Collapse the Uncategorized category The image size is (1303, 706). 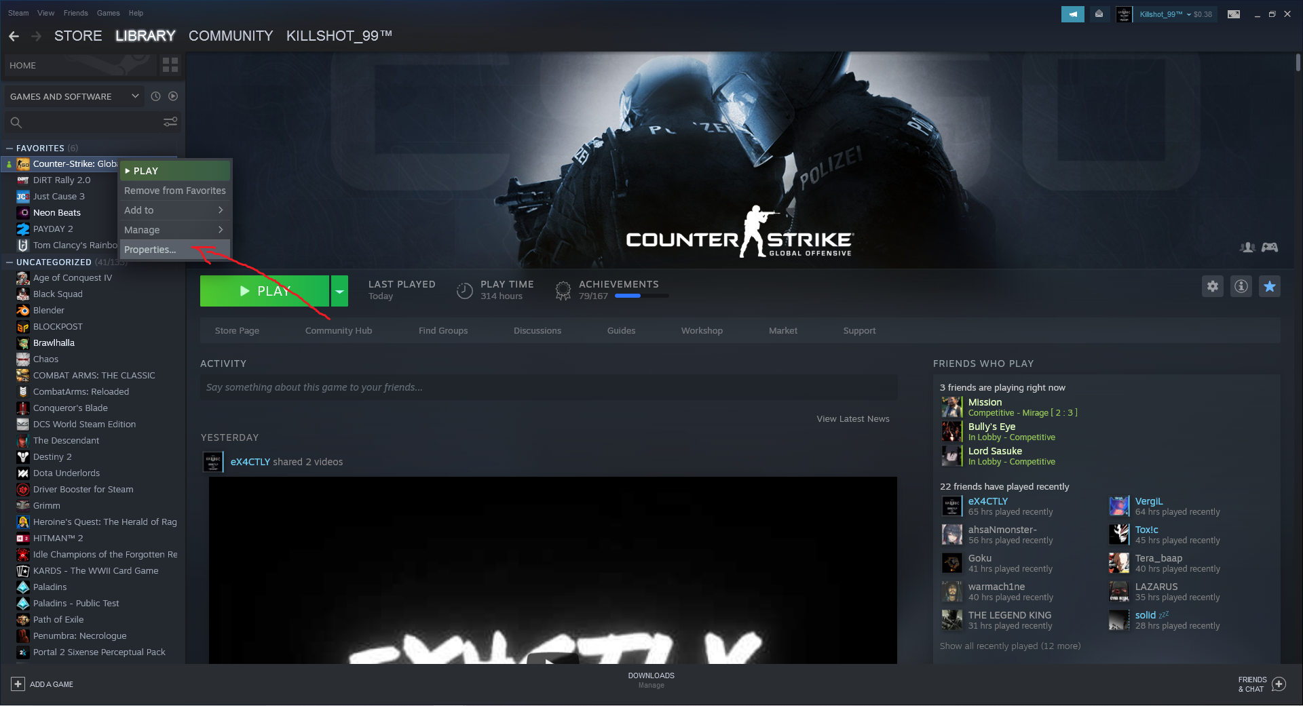click(x=10, y=262)
